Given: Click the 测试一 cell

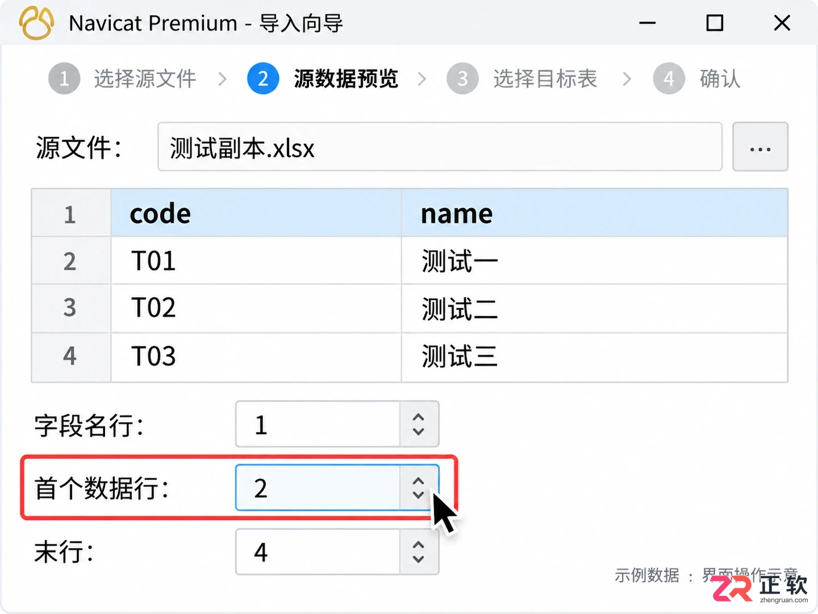Looking at the screenshot, I should [595, 261].
